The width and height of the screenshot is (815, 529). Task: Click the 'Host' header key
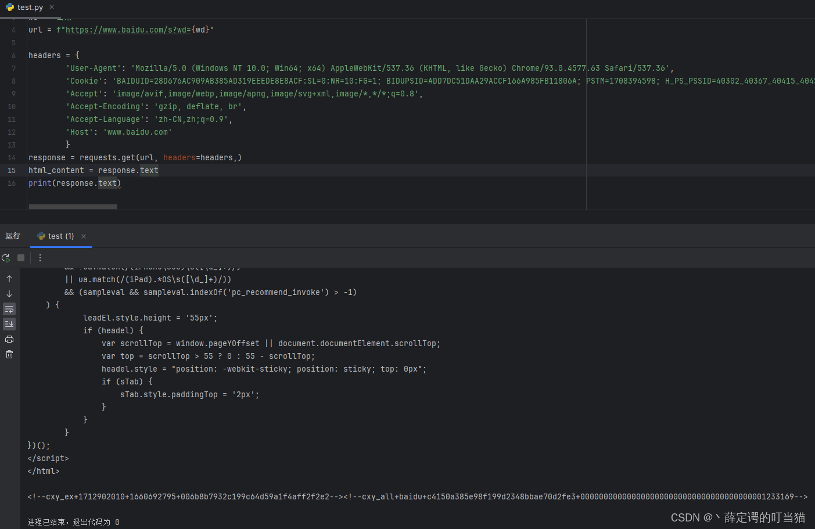[80, 132]
